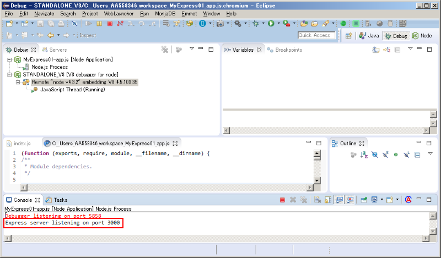The height and width of the screenshot is (258, 441).
Task: Click the green Run launch icon
Action: tap(271, 24)
